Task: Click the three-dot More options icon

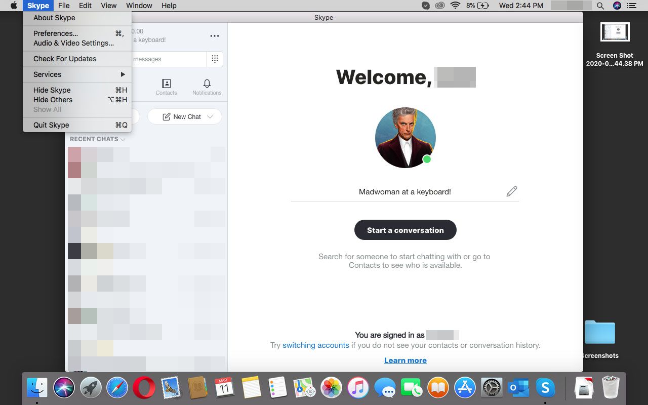Action: (215, 36)
